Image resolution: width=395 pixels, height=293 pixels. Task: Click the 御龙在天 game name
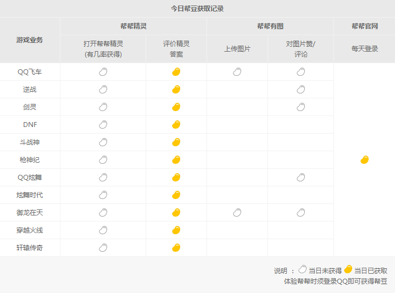click(x=30, y=213)
